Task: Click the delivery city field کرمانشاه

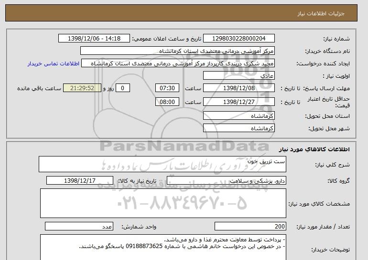Action: click(238, 128)
